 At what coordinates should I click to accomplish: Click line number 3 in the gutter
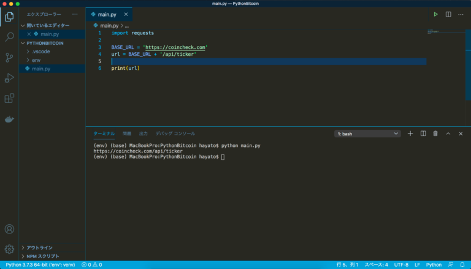(100, 47)
